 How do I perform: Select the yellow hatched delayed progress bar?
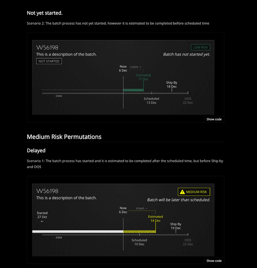pos(139,231)
